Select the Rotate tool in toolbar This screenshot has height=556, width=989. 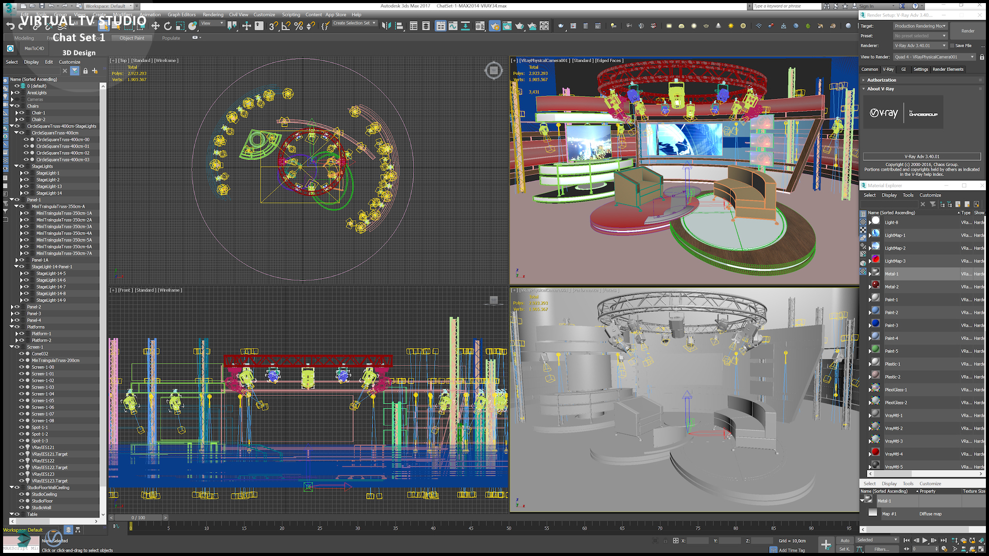click(x=167, y=26)
